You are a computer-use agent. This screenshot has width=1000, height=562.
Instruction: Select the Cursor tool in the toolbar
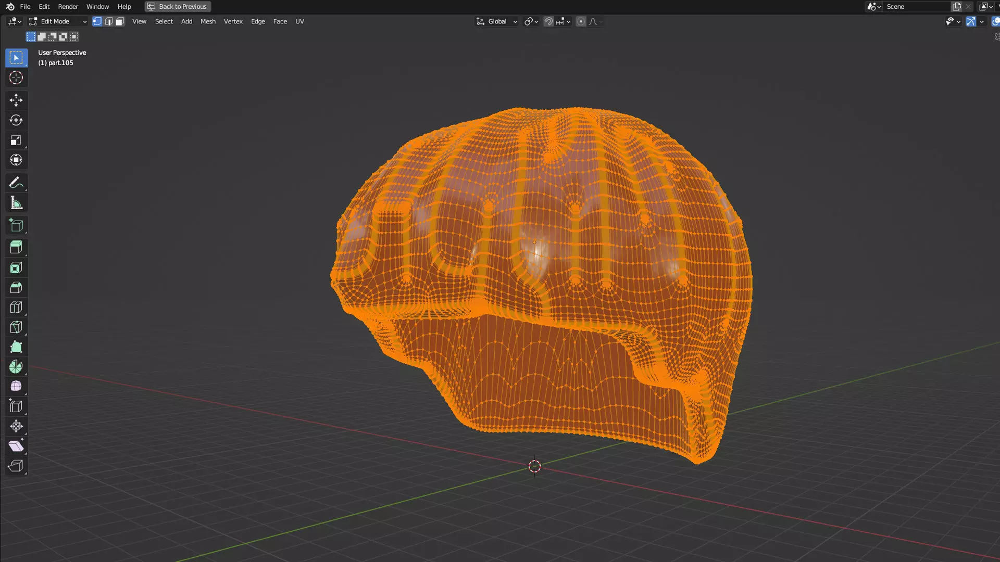pos(16,78)
